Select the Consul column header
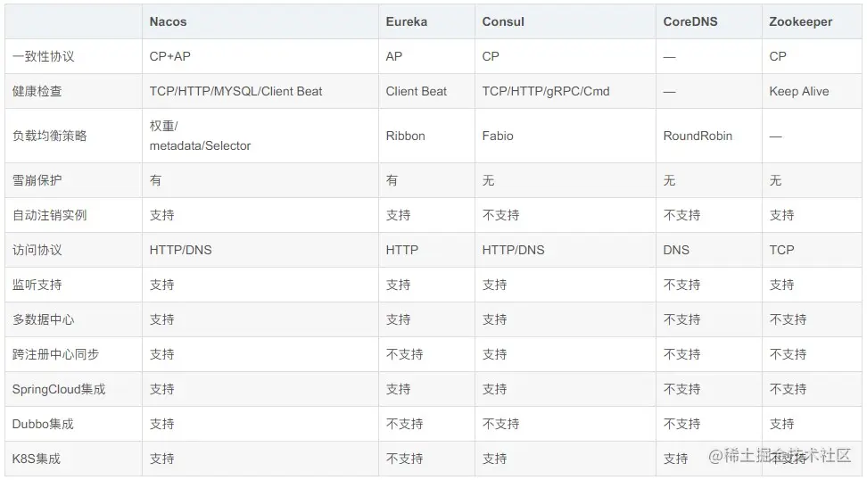This screenshot has height=480, width=867. click(x=503, y=21)
